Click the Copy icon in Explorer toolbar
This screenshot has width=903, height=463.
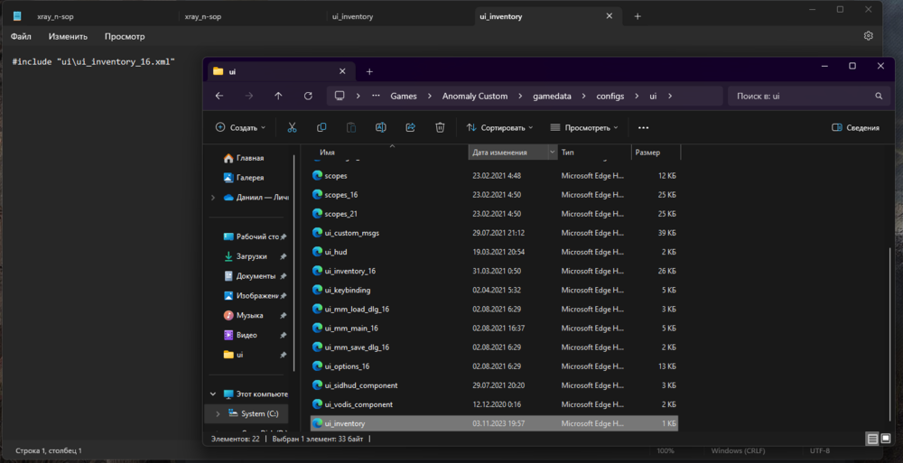point(321,128)
